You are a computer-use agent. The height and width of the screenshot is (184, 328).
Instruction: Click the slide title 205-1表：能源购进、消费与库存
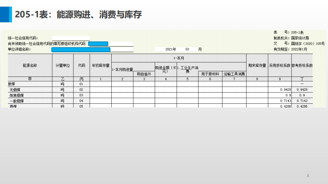pos(78,15)
